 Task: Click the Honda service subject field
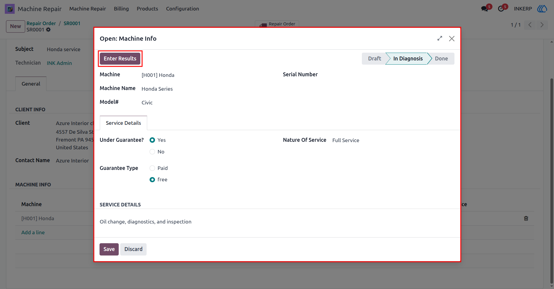pos(64,49)
